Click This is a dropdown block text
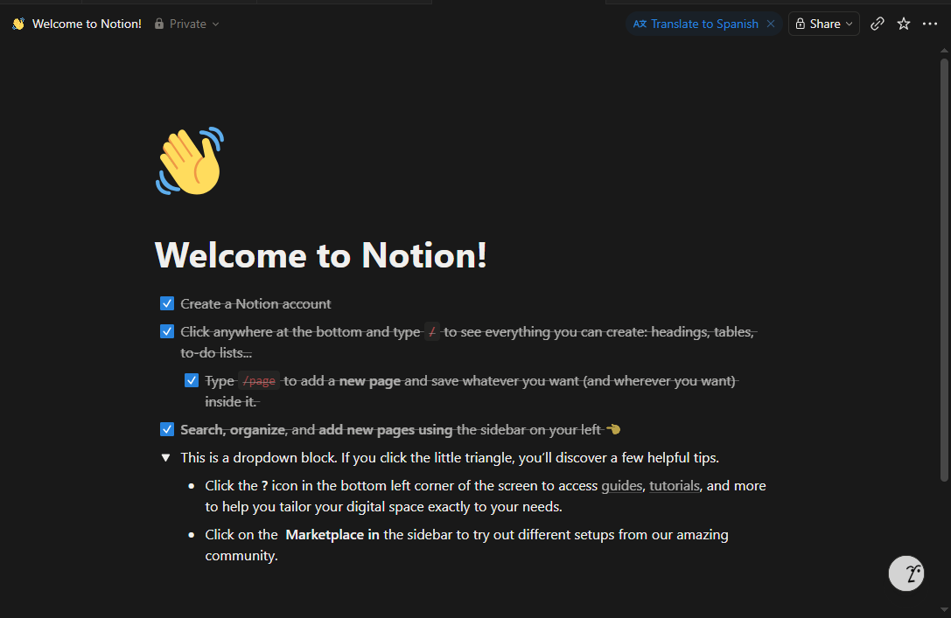 pos(450,457)
